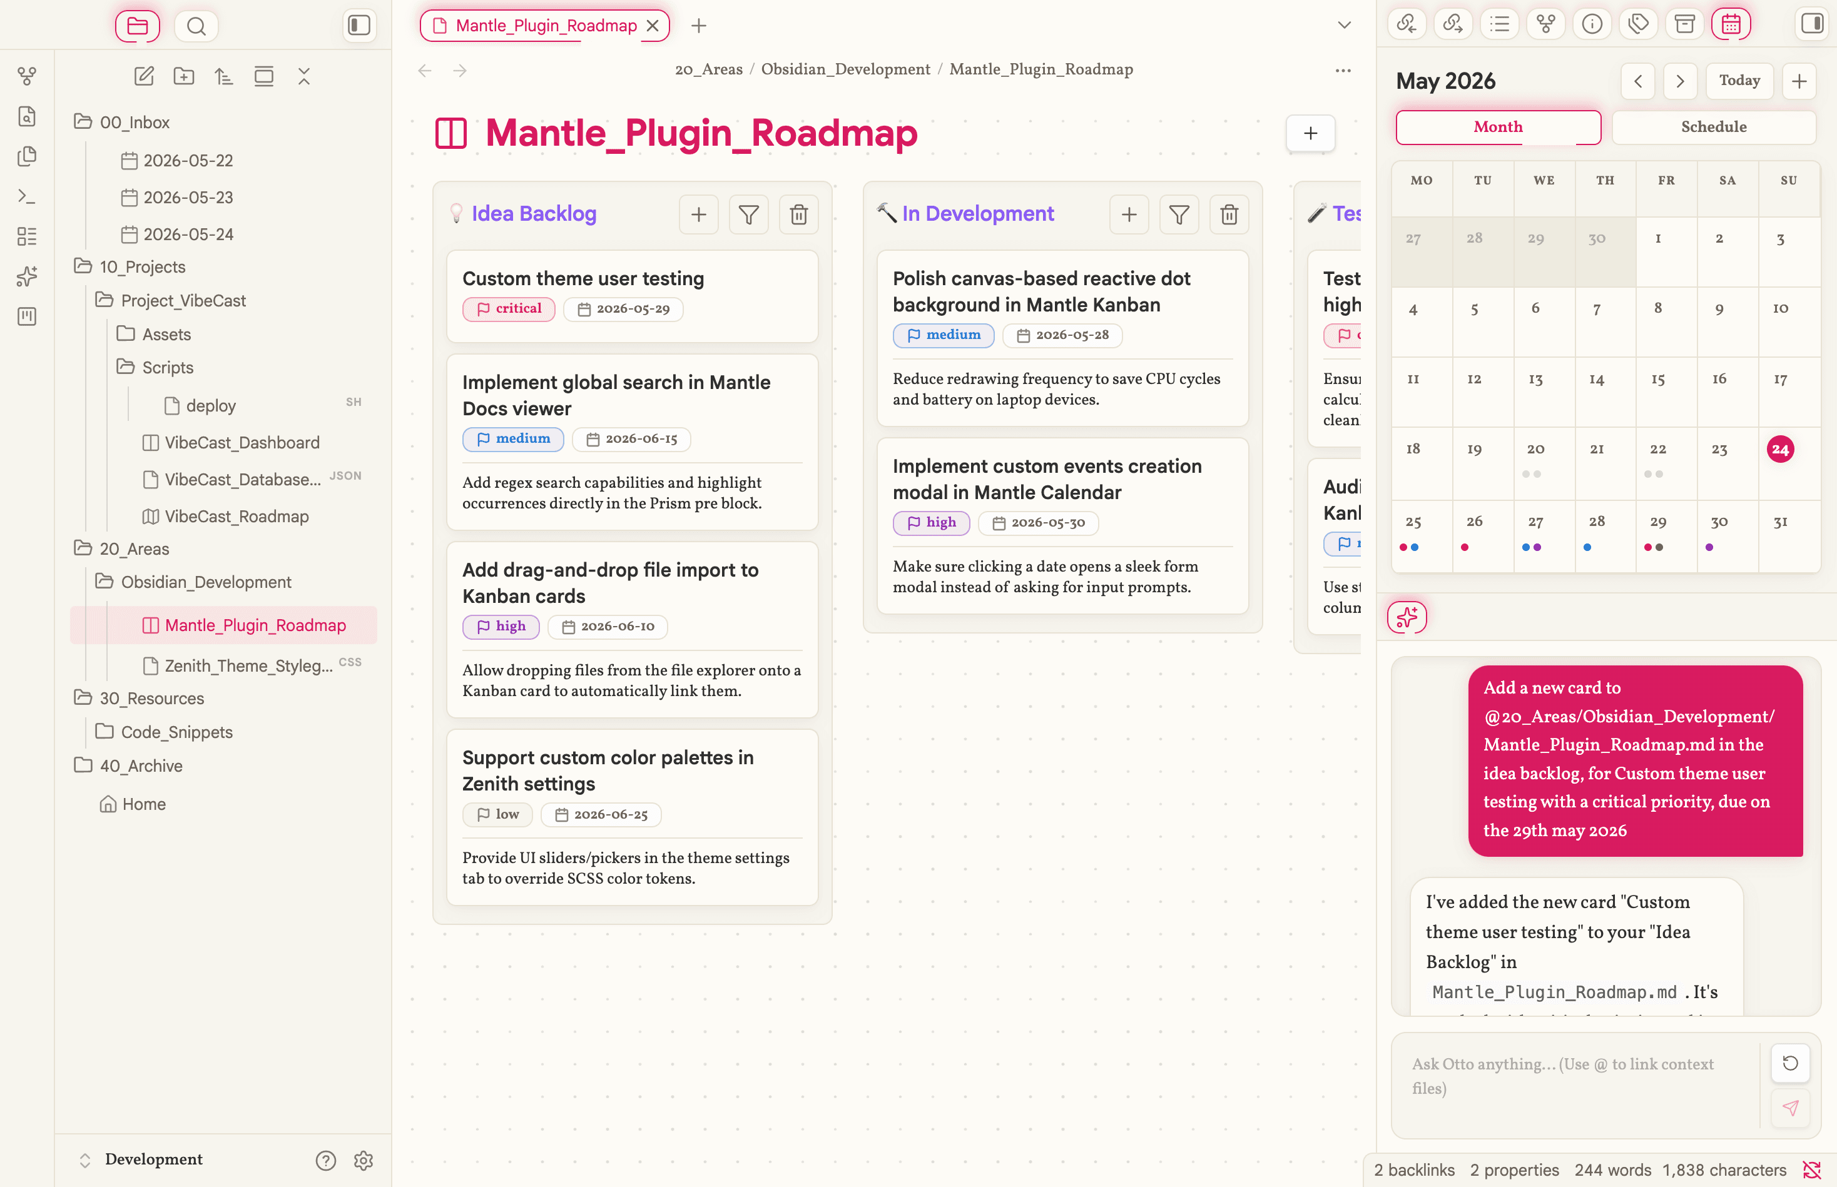This screenshot has width=1837, height=1187.
Task: Delete the In Development column
Action: tap(1228, 215)
